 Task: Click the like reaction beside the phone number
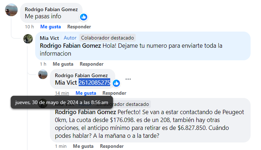coord(116,83)
